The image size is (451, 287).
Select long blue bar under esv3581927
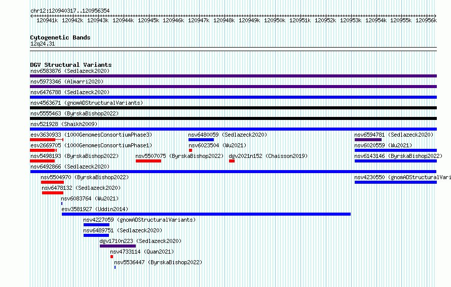tap(206, 214)
